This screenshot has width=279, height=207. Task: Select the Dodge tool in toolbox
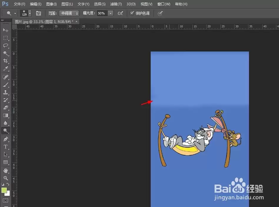(x=6, y=131)
